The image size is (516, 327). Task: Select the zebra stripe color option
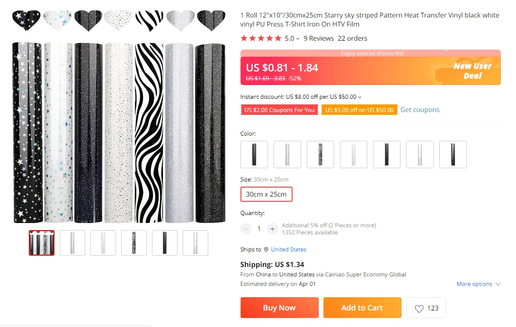[320, 154]
